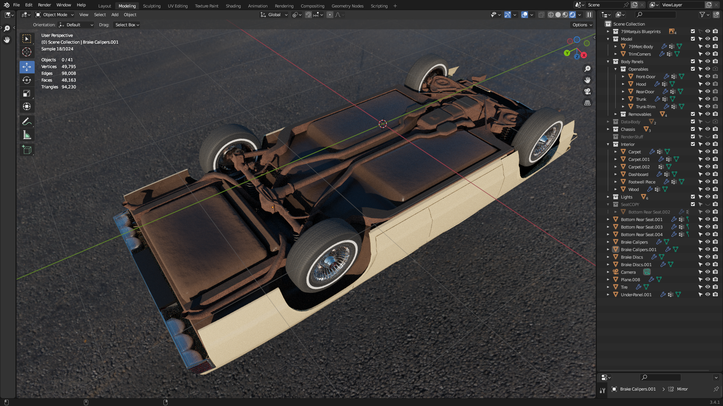The image size is (723, 406).
Task: Open the Global orientation dropdown
Action: pyautogui.click(x=274, y=15)
